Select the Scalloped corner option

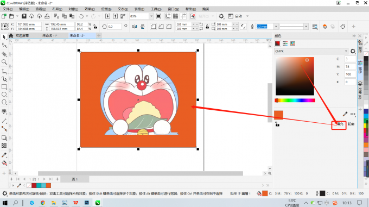161,27
